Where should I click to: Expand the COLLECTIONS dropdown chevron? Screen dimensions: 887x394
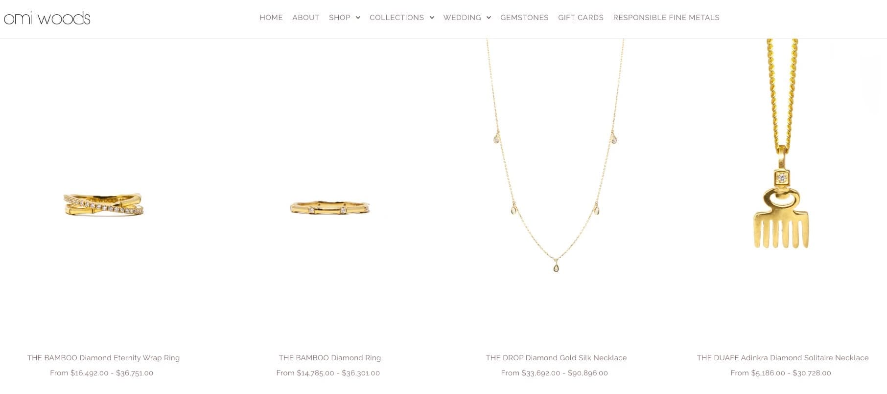click(432, 18)
